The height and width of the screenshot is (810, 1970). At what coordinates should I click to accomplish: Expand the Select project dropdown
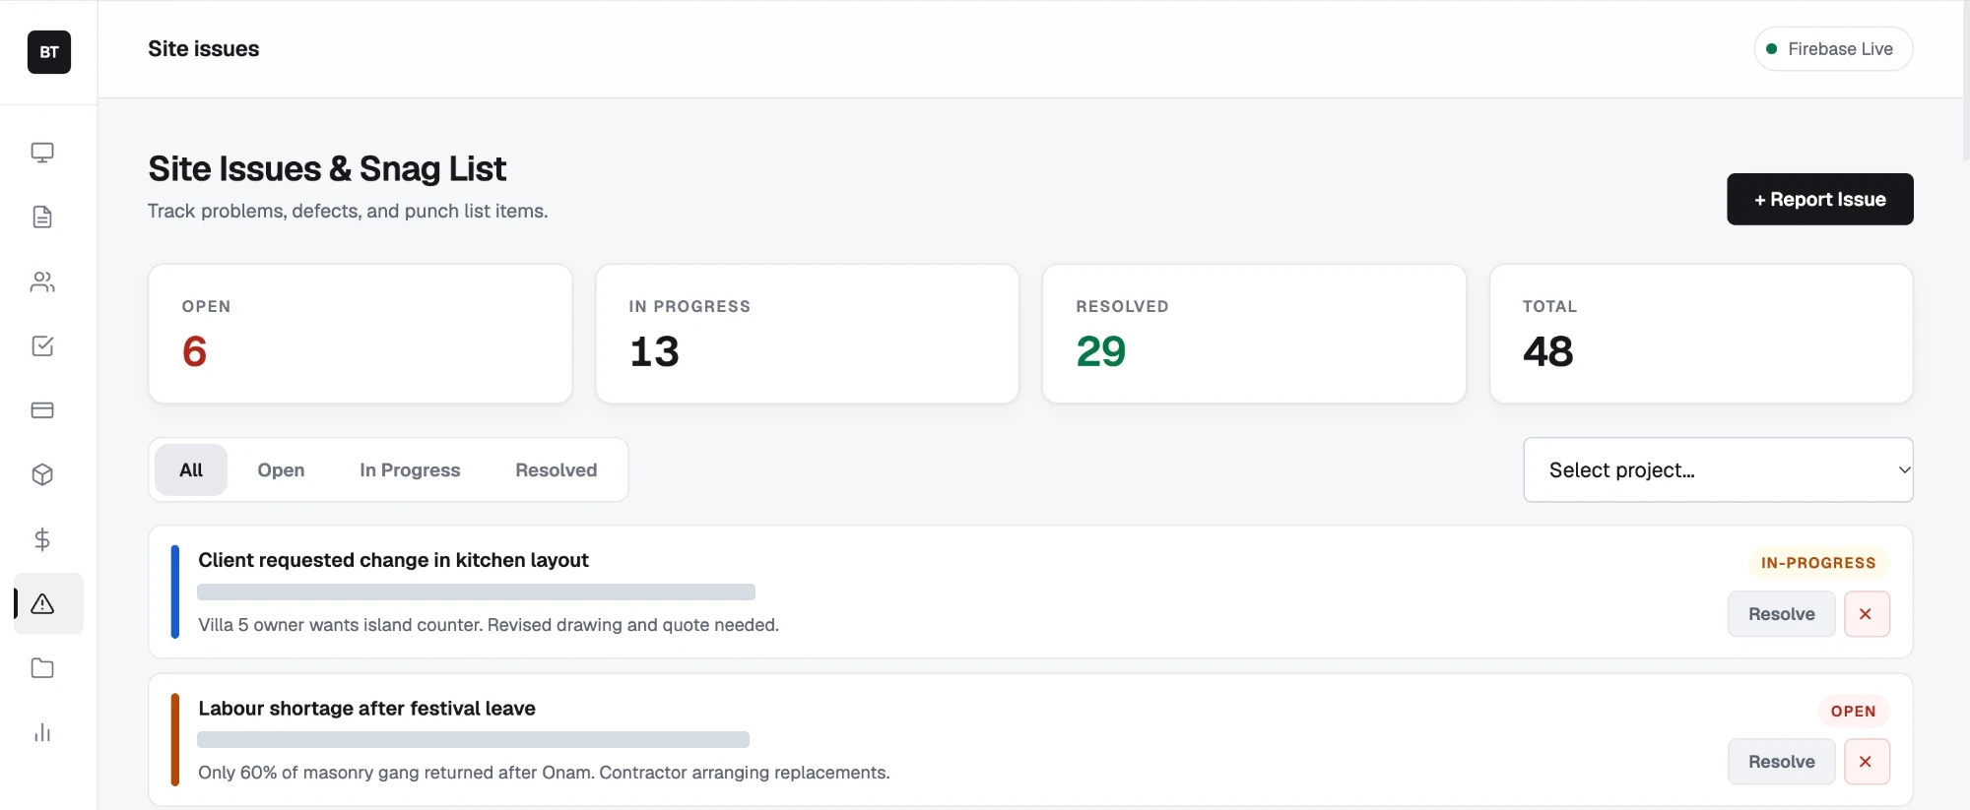(1718, 469)
